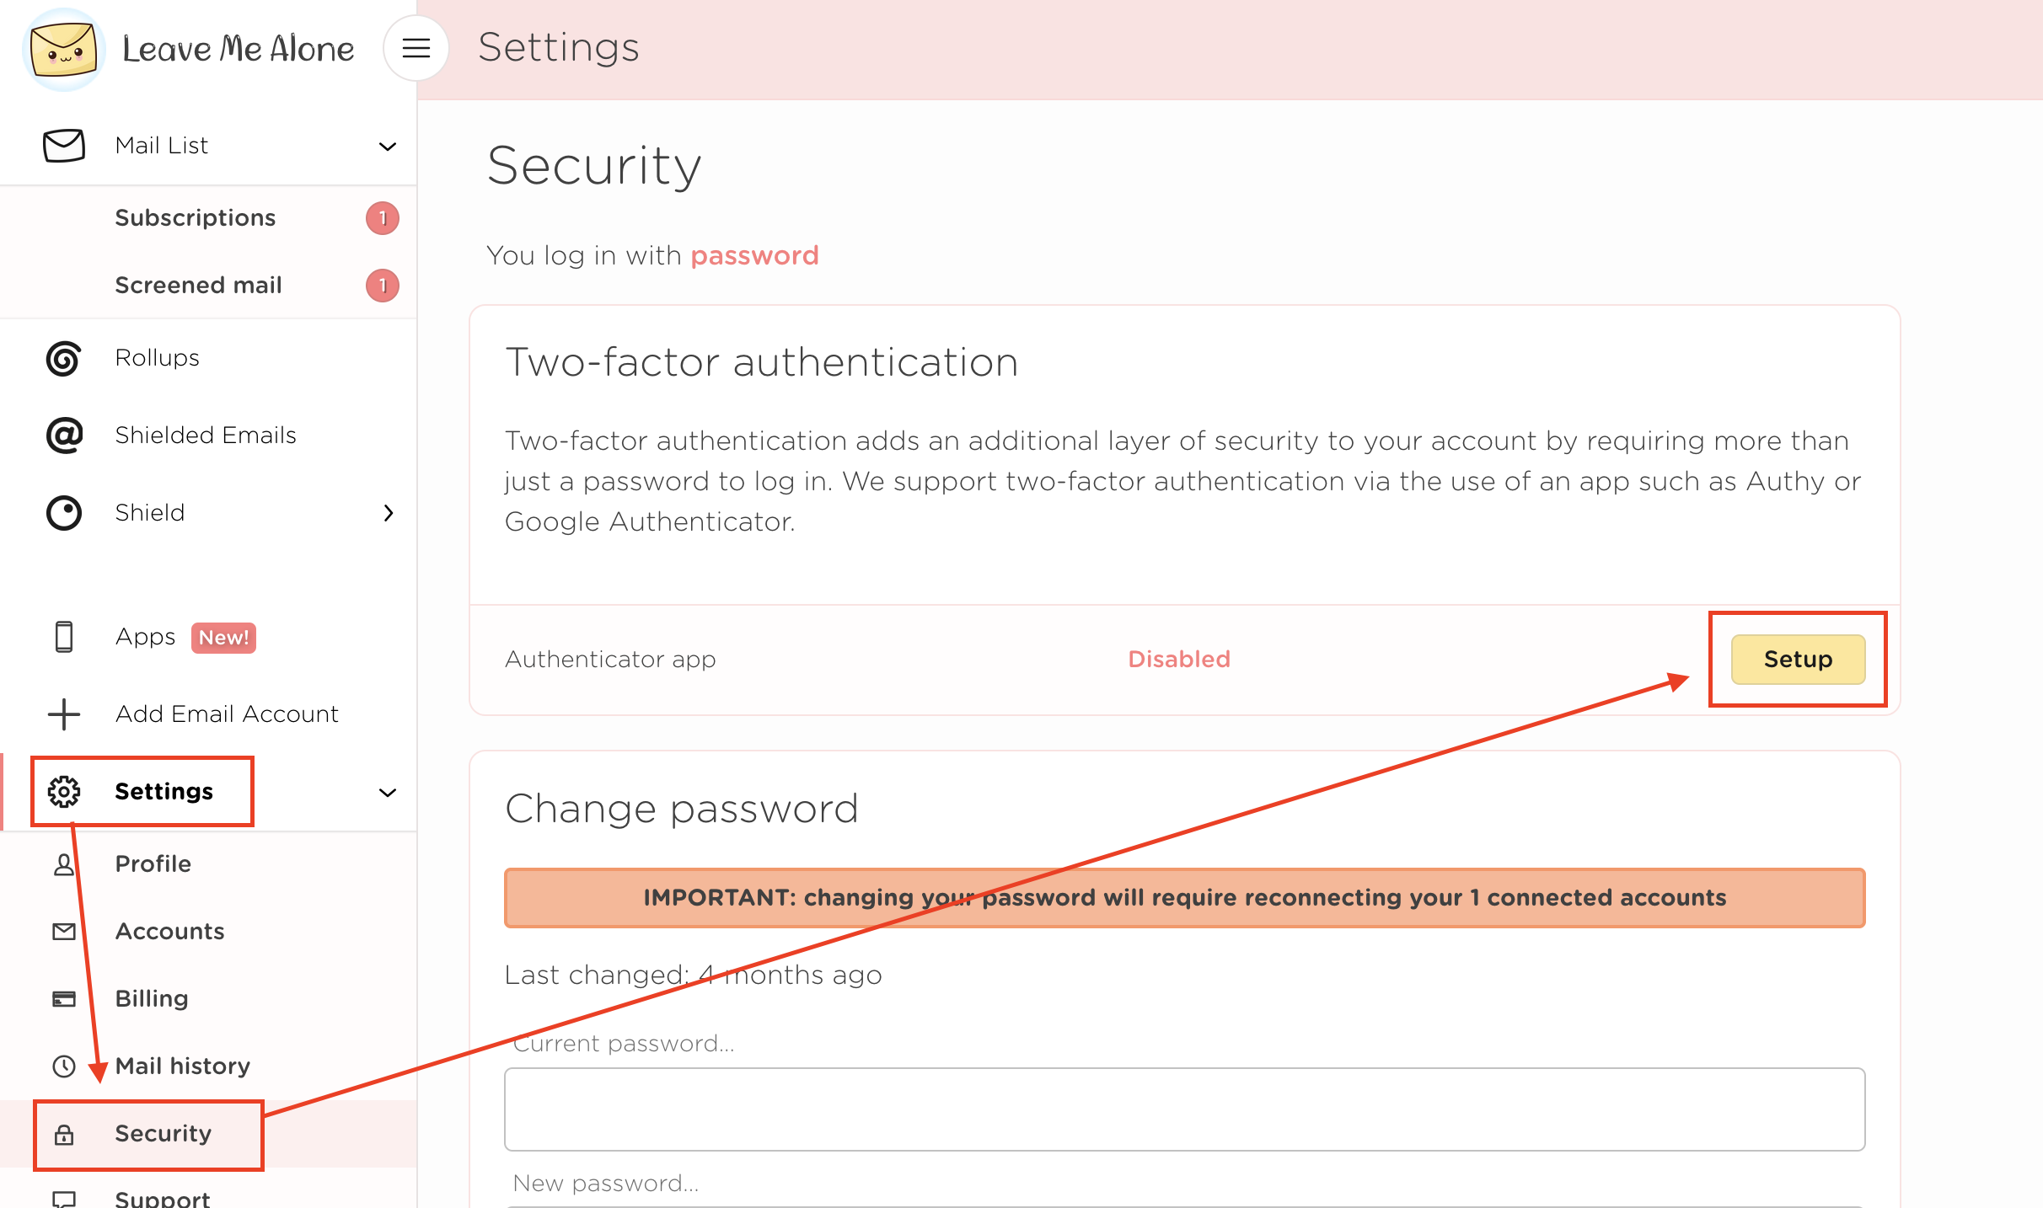Click the Leave Me Alone envelope logo

[64, 49]
